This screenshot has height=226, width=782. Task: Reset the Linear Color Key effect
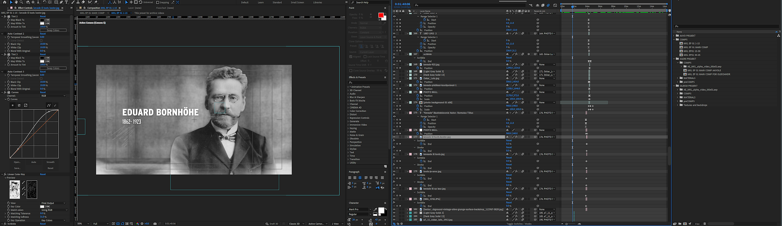coord(43,174)
